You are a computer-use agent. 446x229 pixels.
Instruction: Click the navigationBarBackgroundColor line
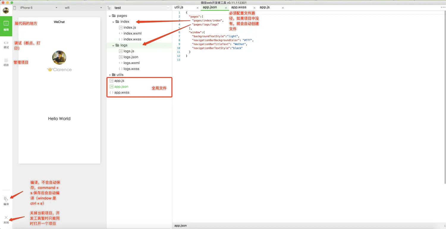[223, 40]
